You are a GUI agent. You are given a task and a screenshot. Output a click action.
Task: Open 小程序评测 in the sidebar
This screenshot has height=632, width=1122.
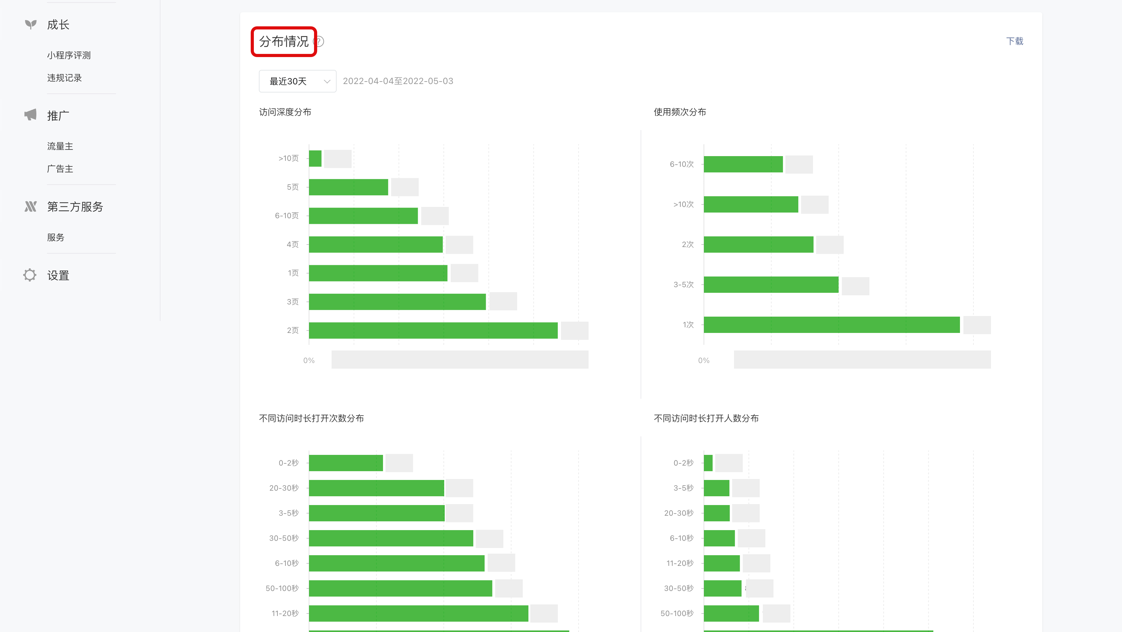coord(69,55)
